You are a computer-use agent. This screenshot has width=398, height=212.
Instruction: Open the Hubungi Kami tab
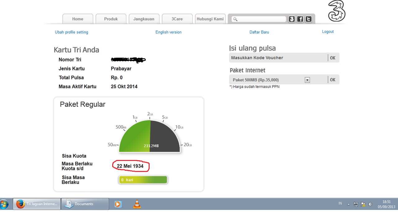pyautogui.click(x=210, y=19)
